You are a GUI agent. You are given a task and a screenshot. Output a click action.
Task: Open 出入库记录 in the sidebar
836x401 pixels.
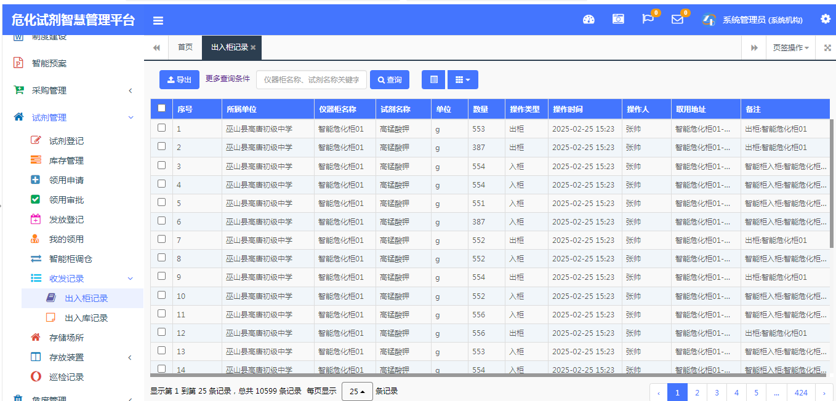click(x=86, y=318)
